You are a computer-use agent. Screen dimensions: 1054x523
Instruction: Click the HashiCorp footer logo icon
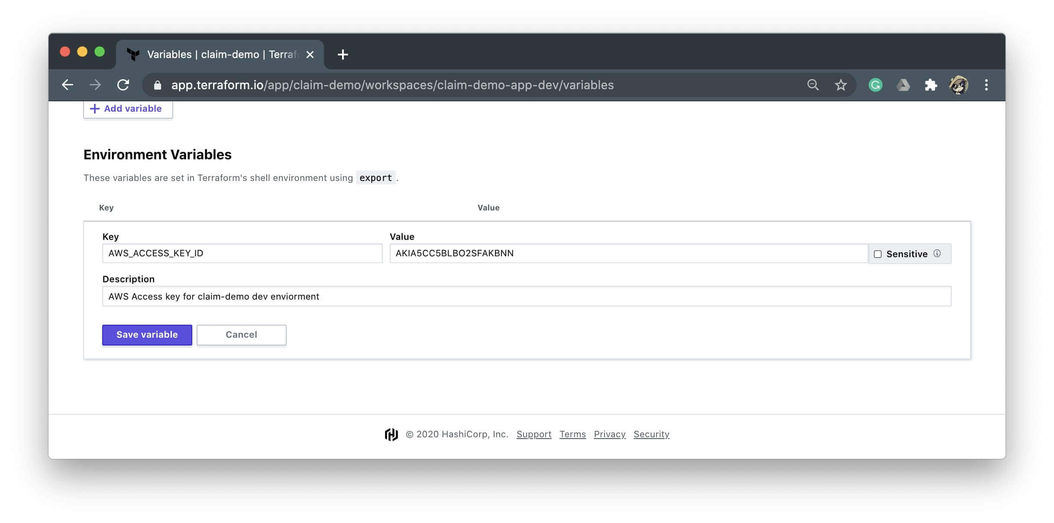391,433
